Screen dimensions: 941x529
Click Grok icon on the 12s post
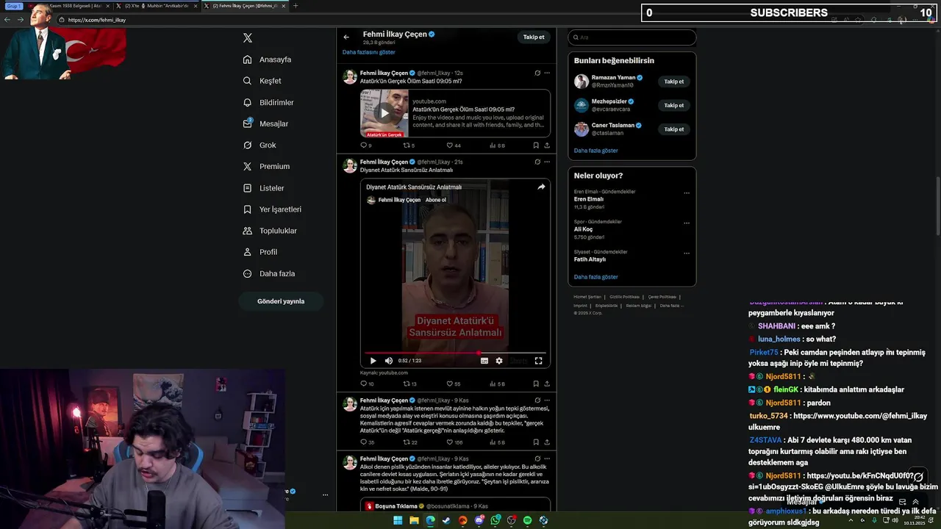click(537, 73)
